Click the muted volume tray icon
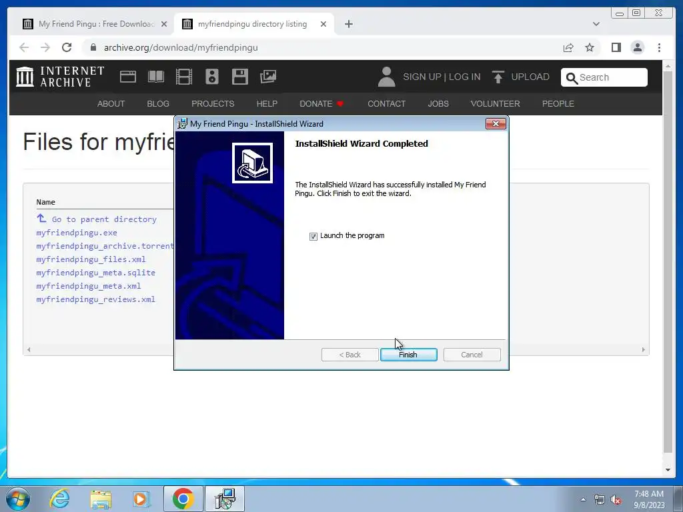The height and width of the screenshot is (512, 683). tap(616, 500)
